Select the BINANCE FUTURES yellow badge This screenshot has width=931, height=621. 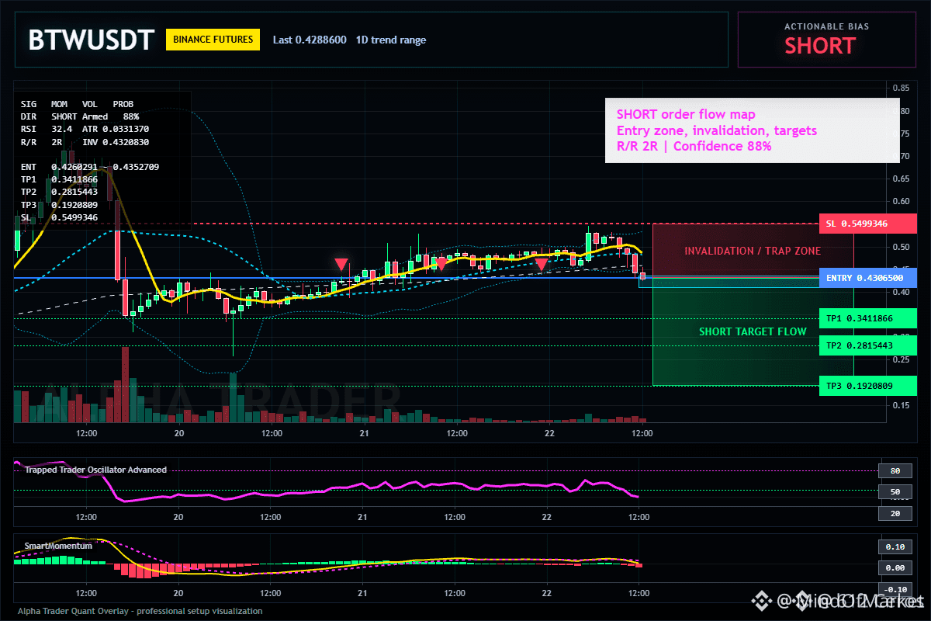click(x=213, y=39)
